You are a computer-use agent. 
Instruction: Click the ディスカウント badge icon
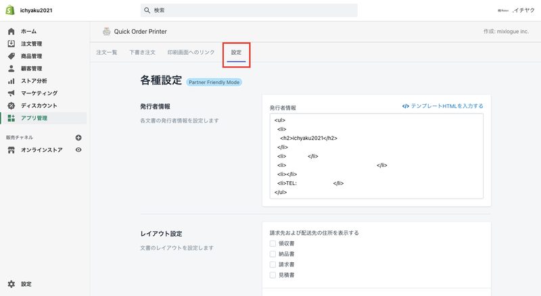click(11, 105)
